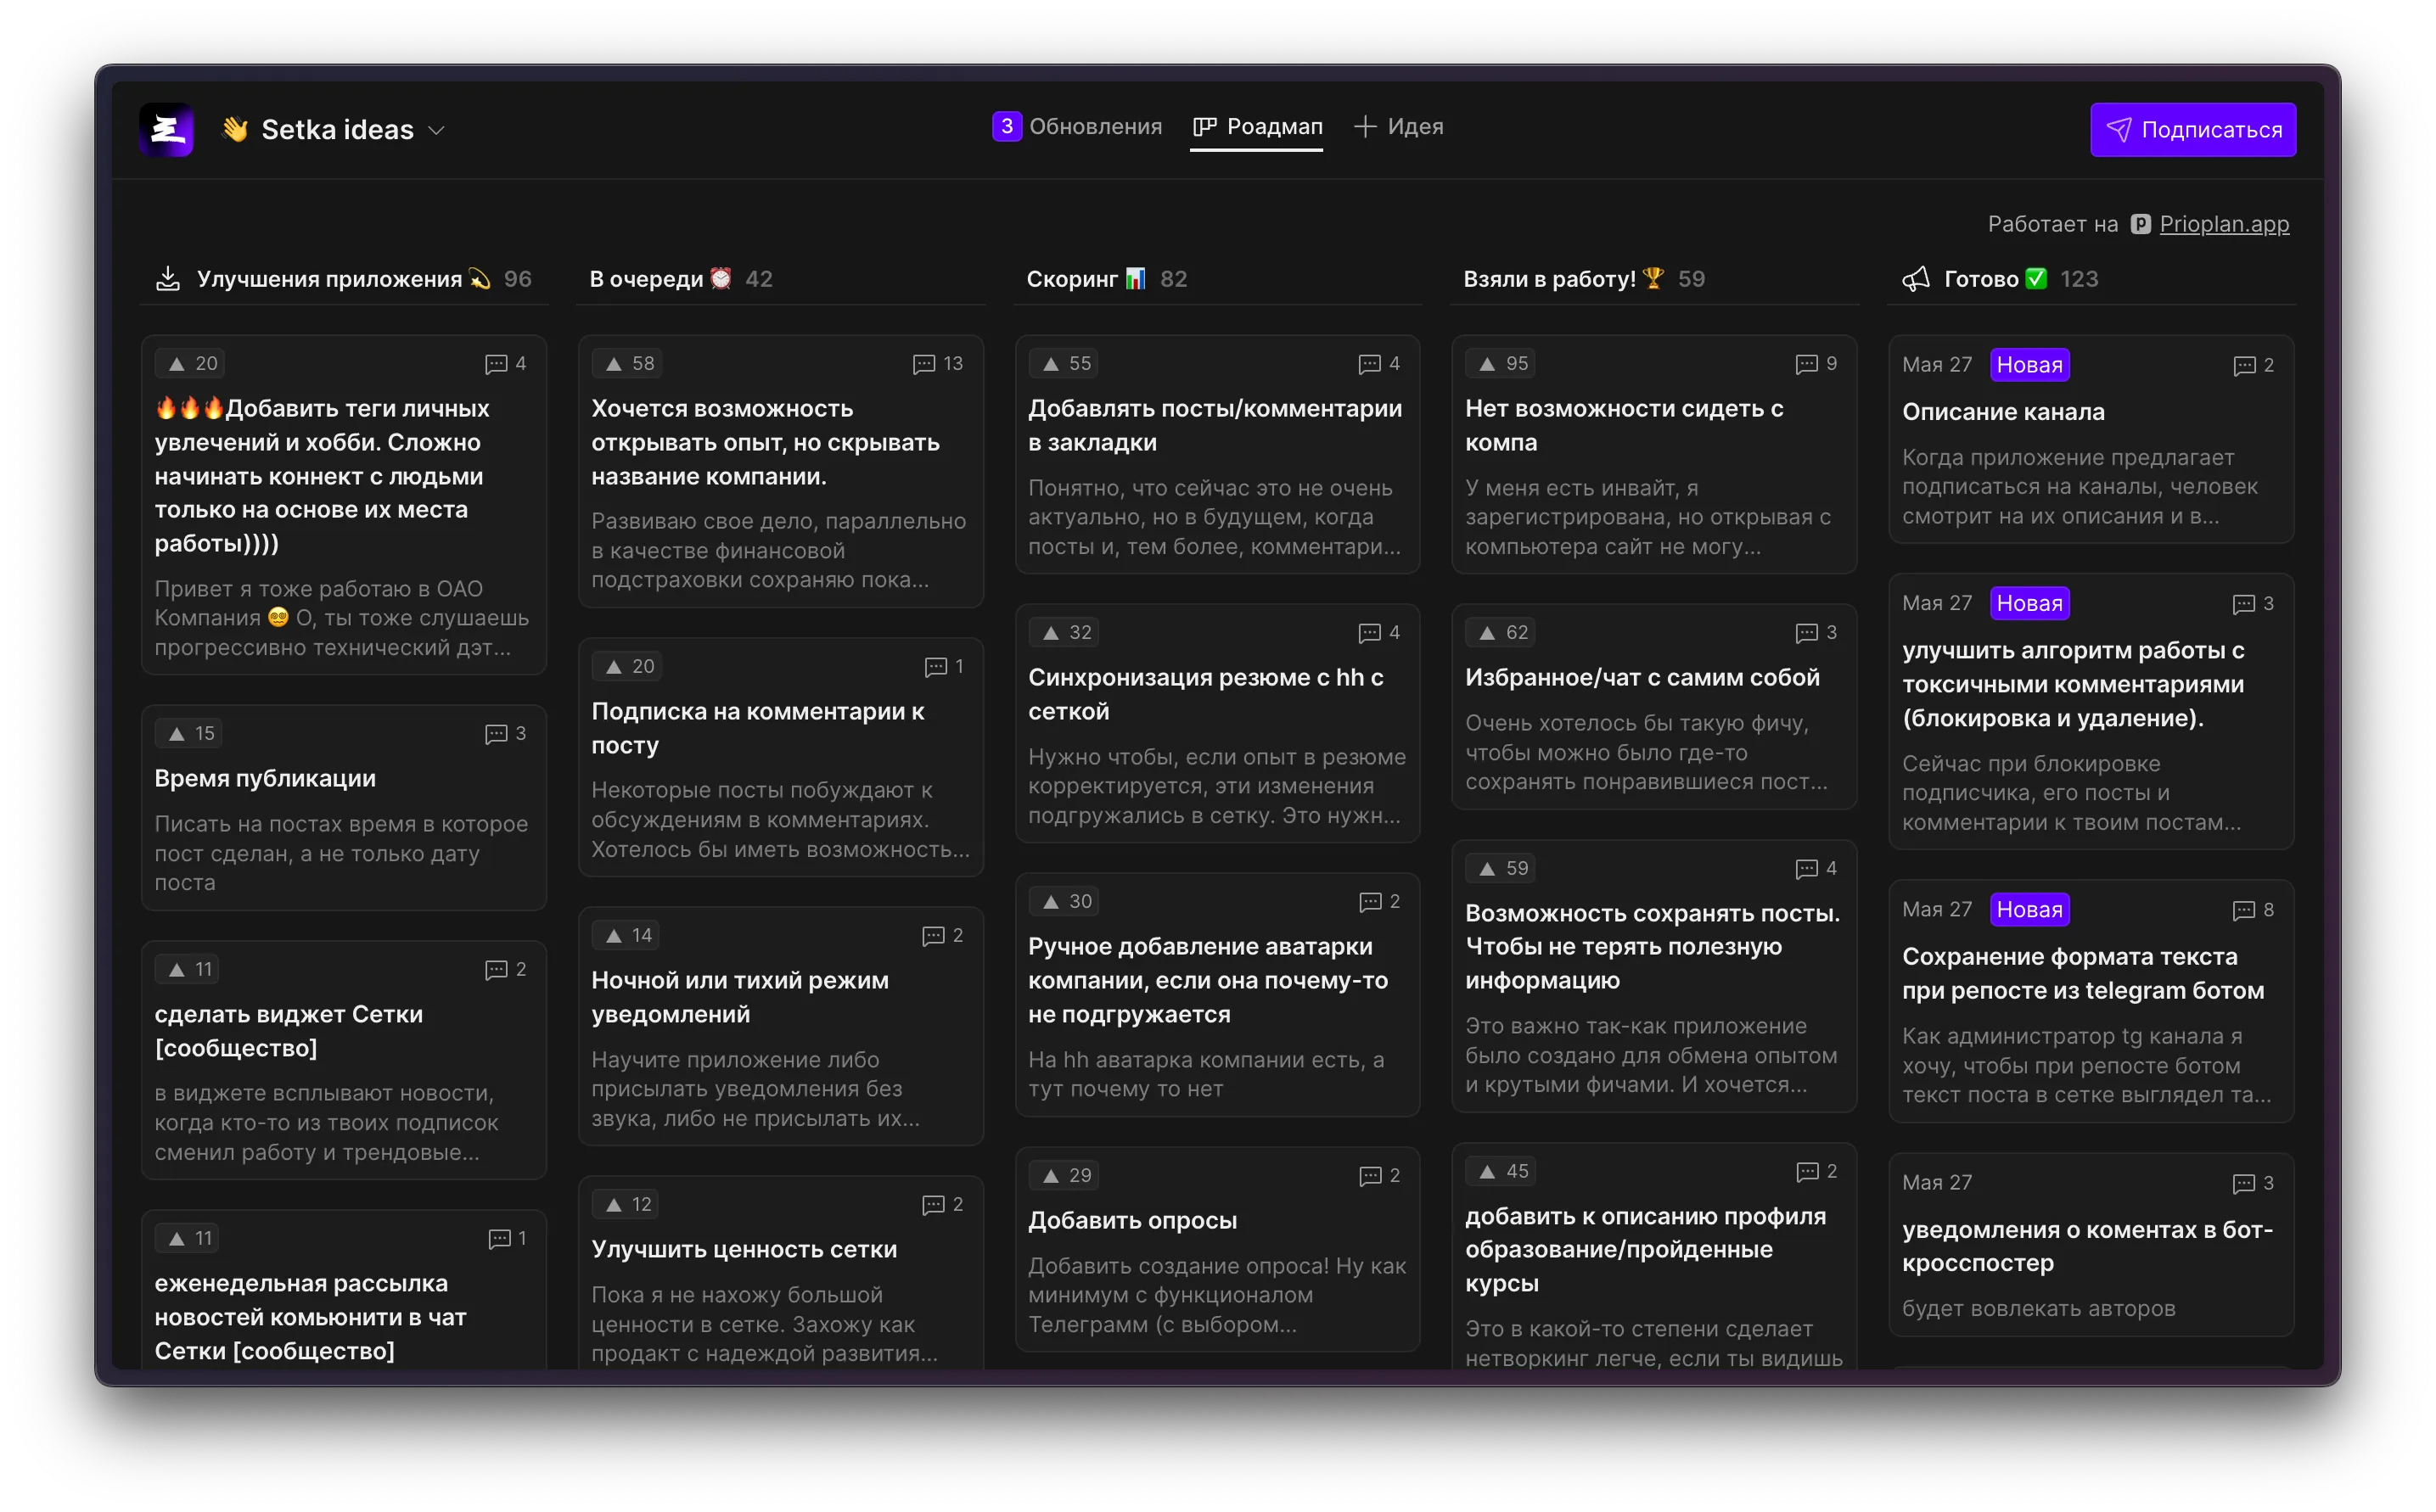Open the Prioplan.app link
The height and width of the screenshot is (1512, 2436).
(x=2223, y=224)
